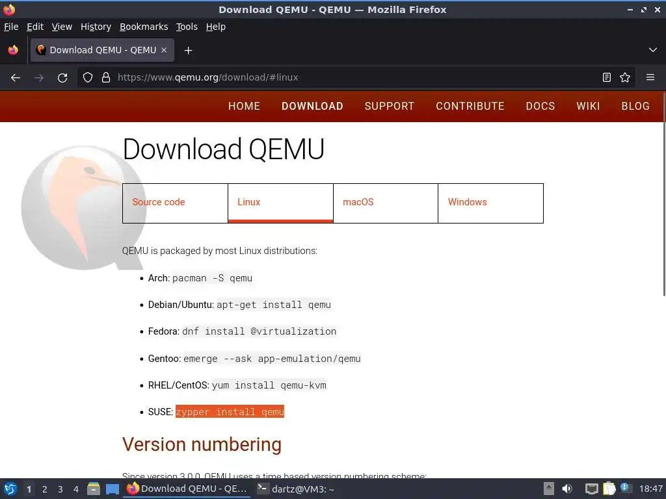This screenshot has height=499, width=666.
Task: Click the greyed-out forward navigation arrow
Action: click(x=39, y=78)
